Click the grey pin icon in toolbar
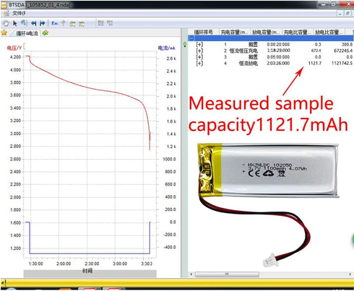The height and width of the screenshot is (291, 354). 64,23
